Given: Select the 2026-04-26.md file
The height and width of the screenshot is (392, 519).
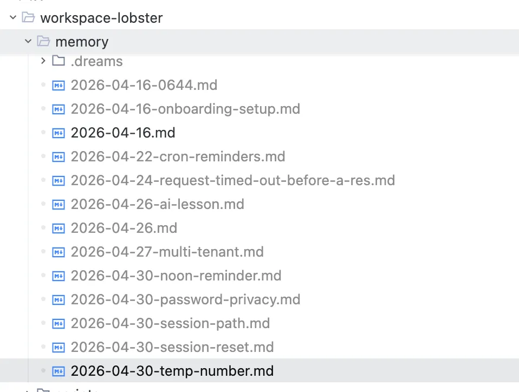Looking at the screenshot, I should point(124,228).
